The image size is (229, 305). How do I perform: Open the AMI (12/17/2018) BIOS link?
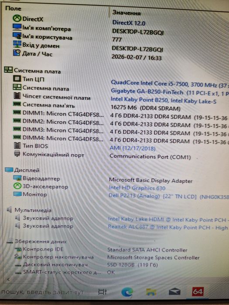coord(133,148)
